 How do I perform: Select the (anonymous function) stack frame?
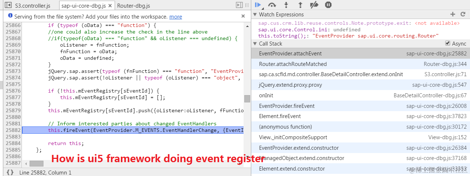click(x=360, y=127)
